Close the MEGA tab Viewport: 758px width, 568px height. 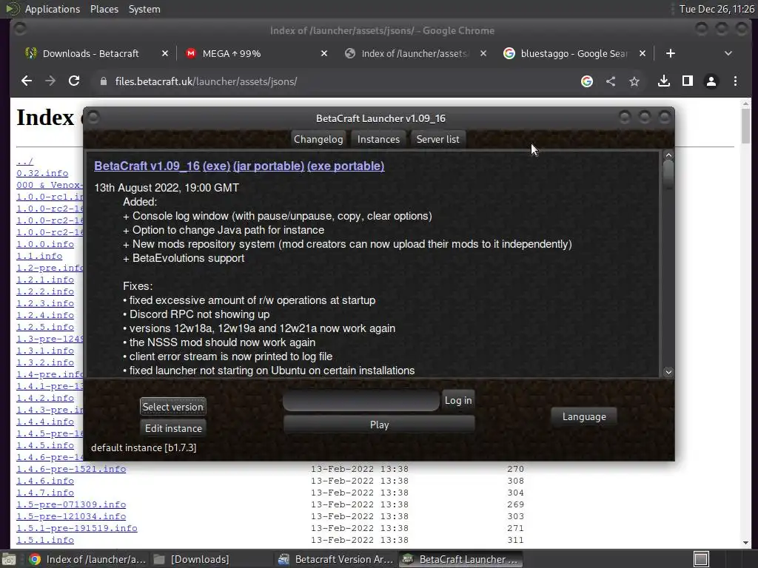(x=324, y=53)
